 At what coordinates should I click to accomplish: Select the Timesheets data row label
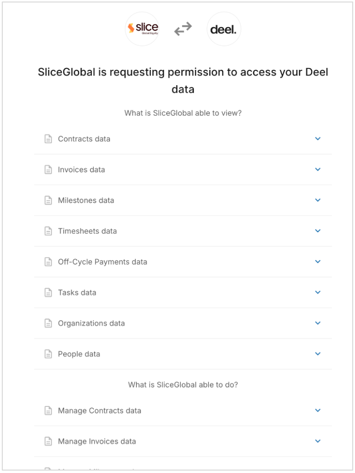88,231
